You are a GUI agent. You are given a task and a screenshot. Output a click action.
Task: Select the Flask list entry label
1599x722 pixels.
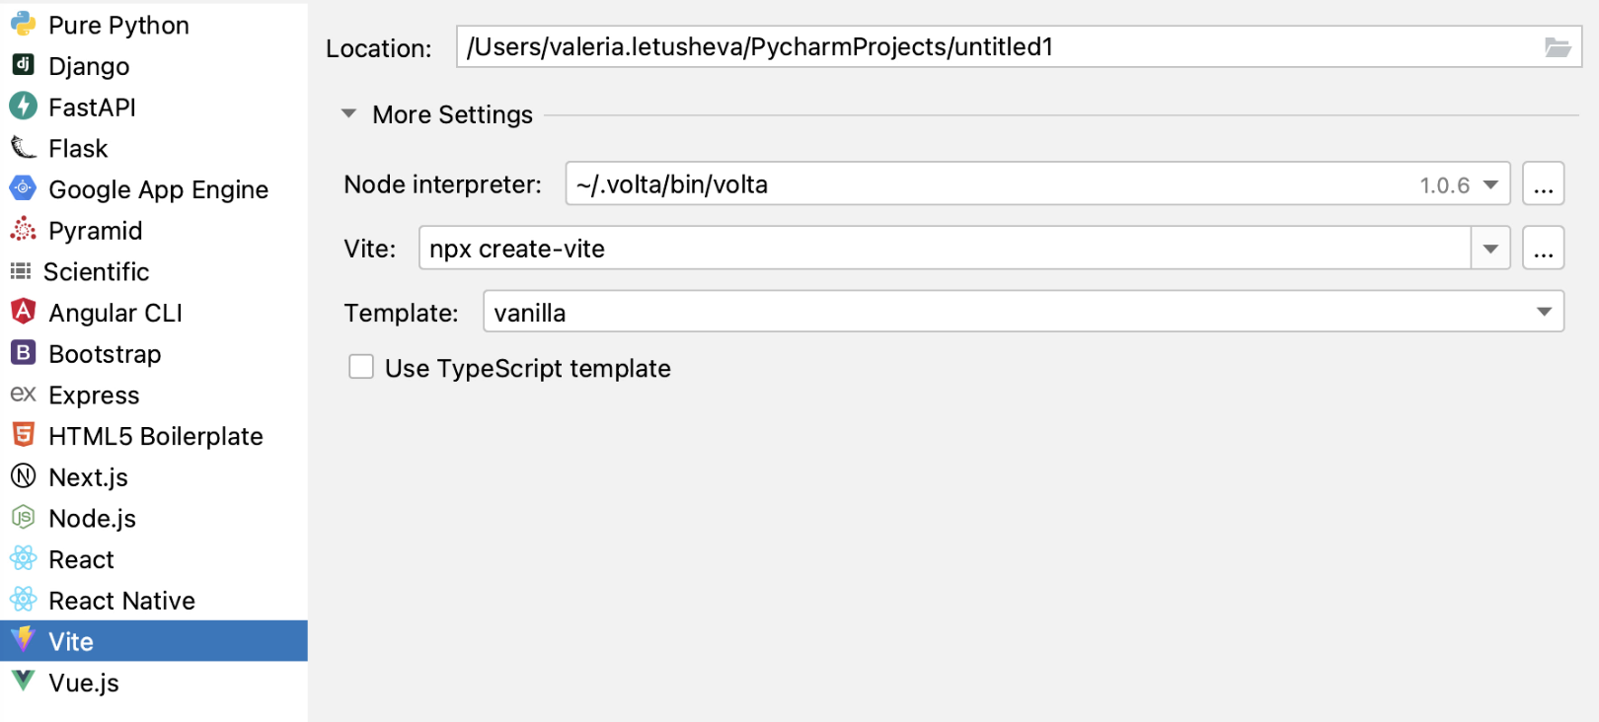78,148
